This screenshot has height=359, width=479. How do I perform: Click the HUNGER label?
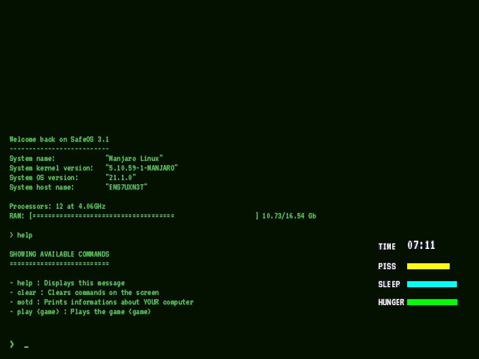[392, 302]
